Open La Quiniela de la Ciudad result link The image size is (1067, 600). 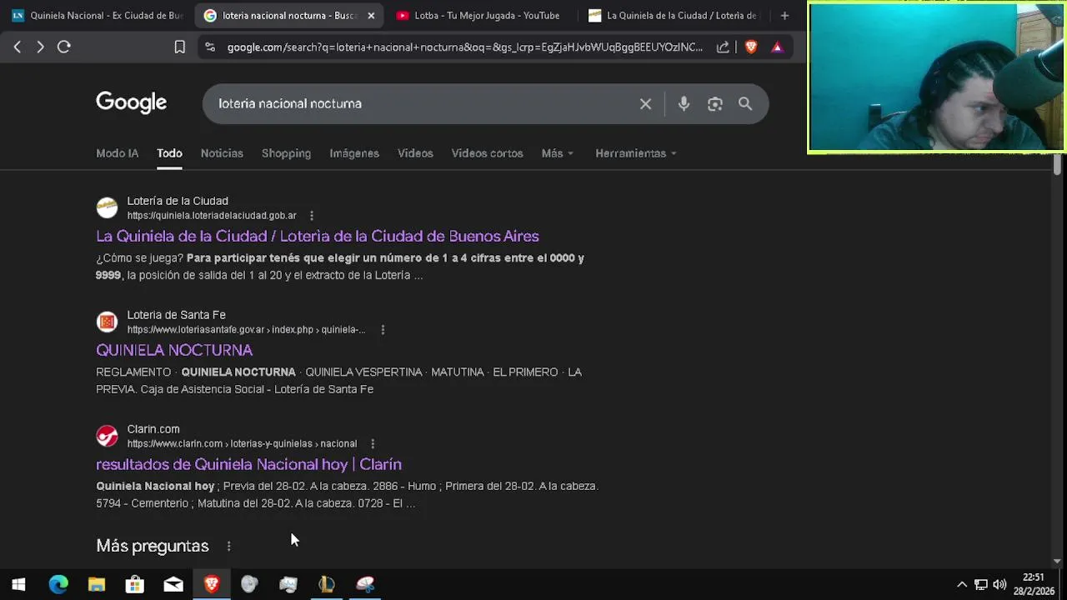(318, 237)
